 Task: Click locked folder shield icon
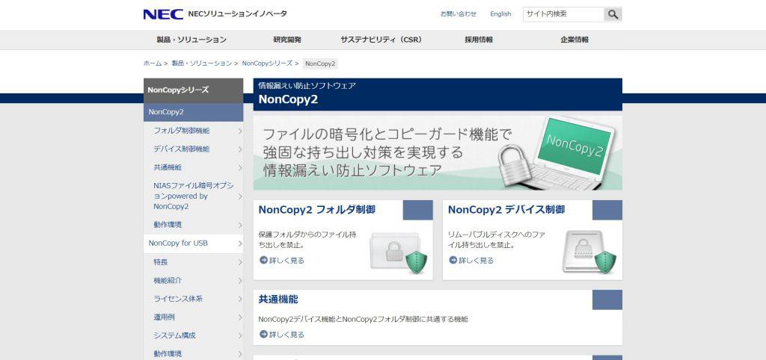pyautogui.click(x=399, y=252)
